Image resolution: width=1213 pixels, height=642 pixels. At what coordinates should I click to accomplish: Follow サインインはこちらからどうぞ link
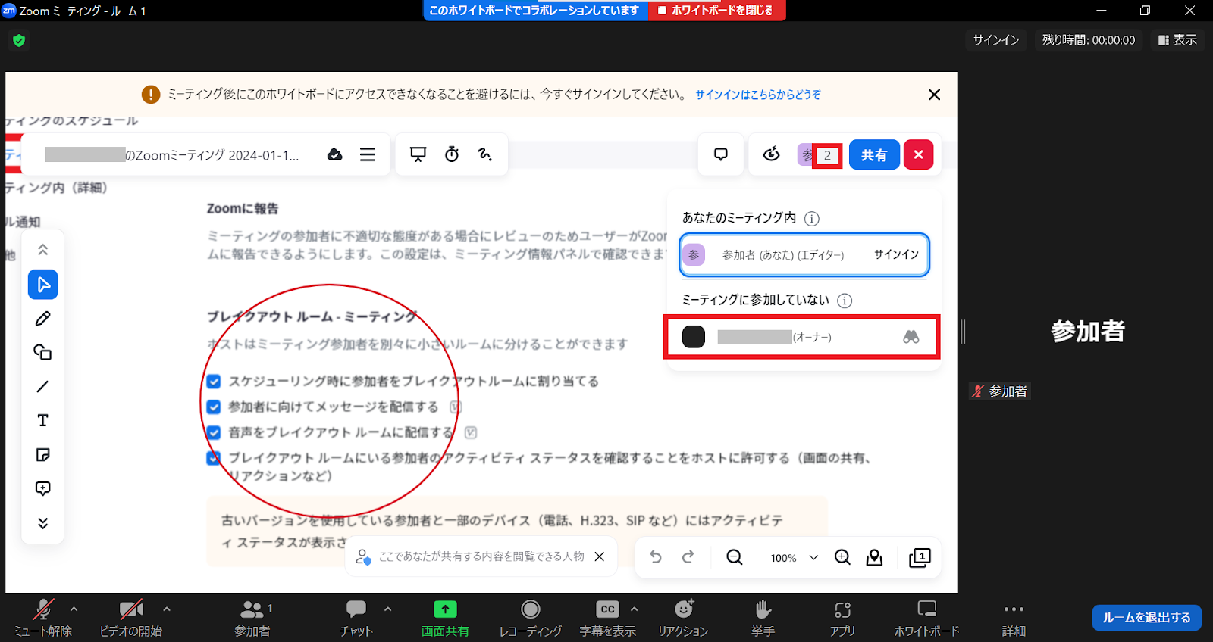pyautogui.click(x=758, y=95)
